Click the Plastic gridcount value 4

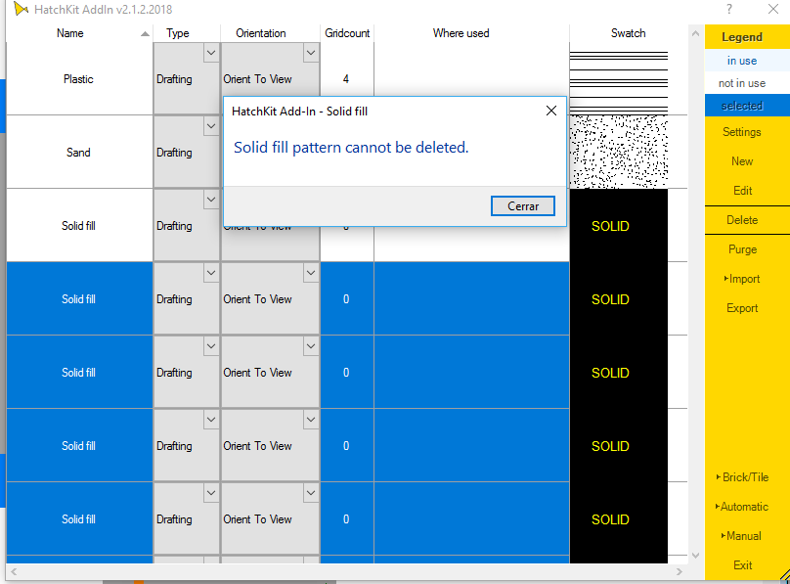click(347, 79)
